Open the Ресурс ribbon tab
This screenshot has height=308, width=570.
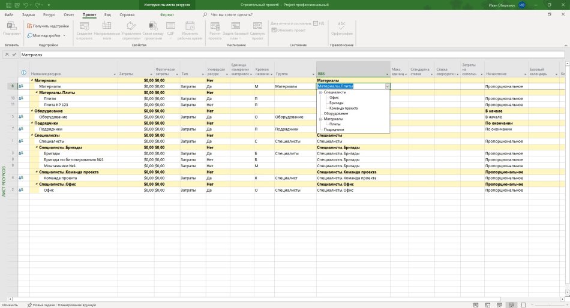pos(49,15)
